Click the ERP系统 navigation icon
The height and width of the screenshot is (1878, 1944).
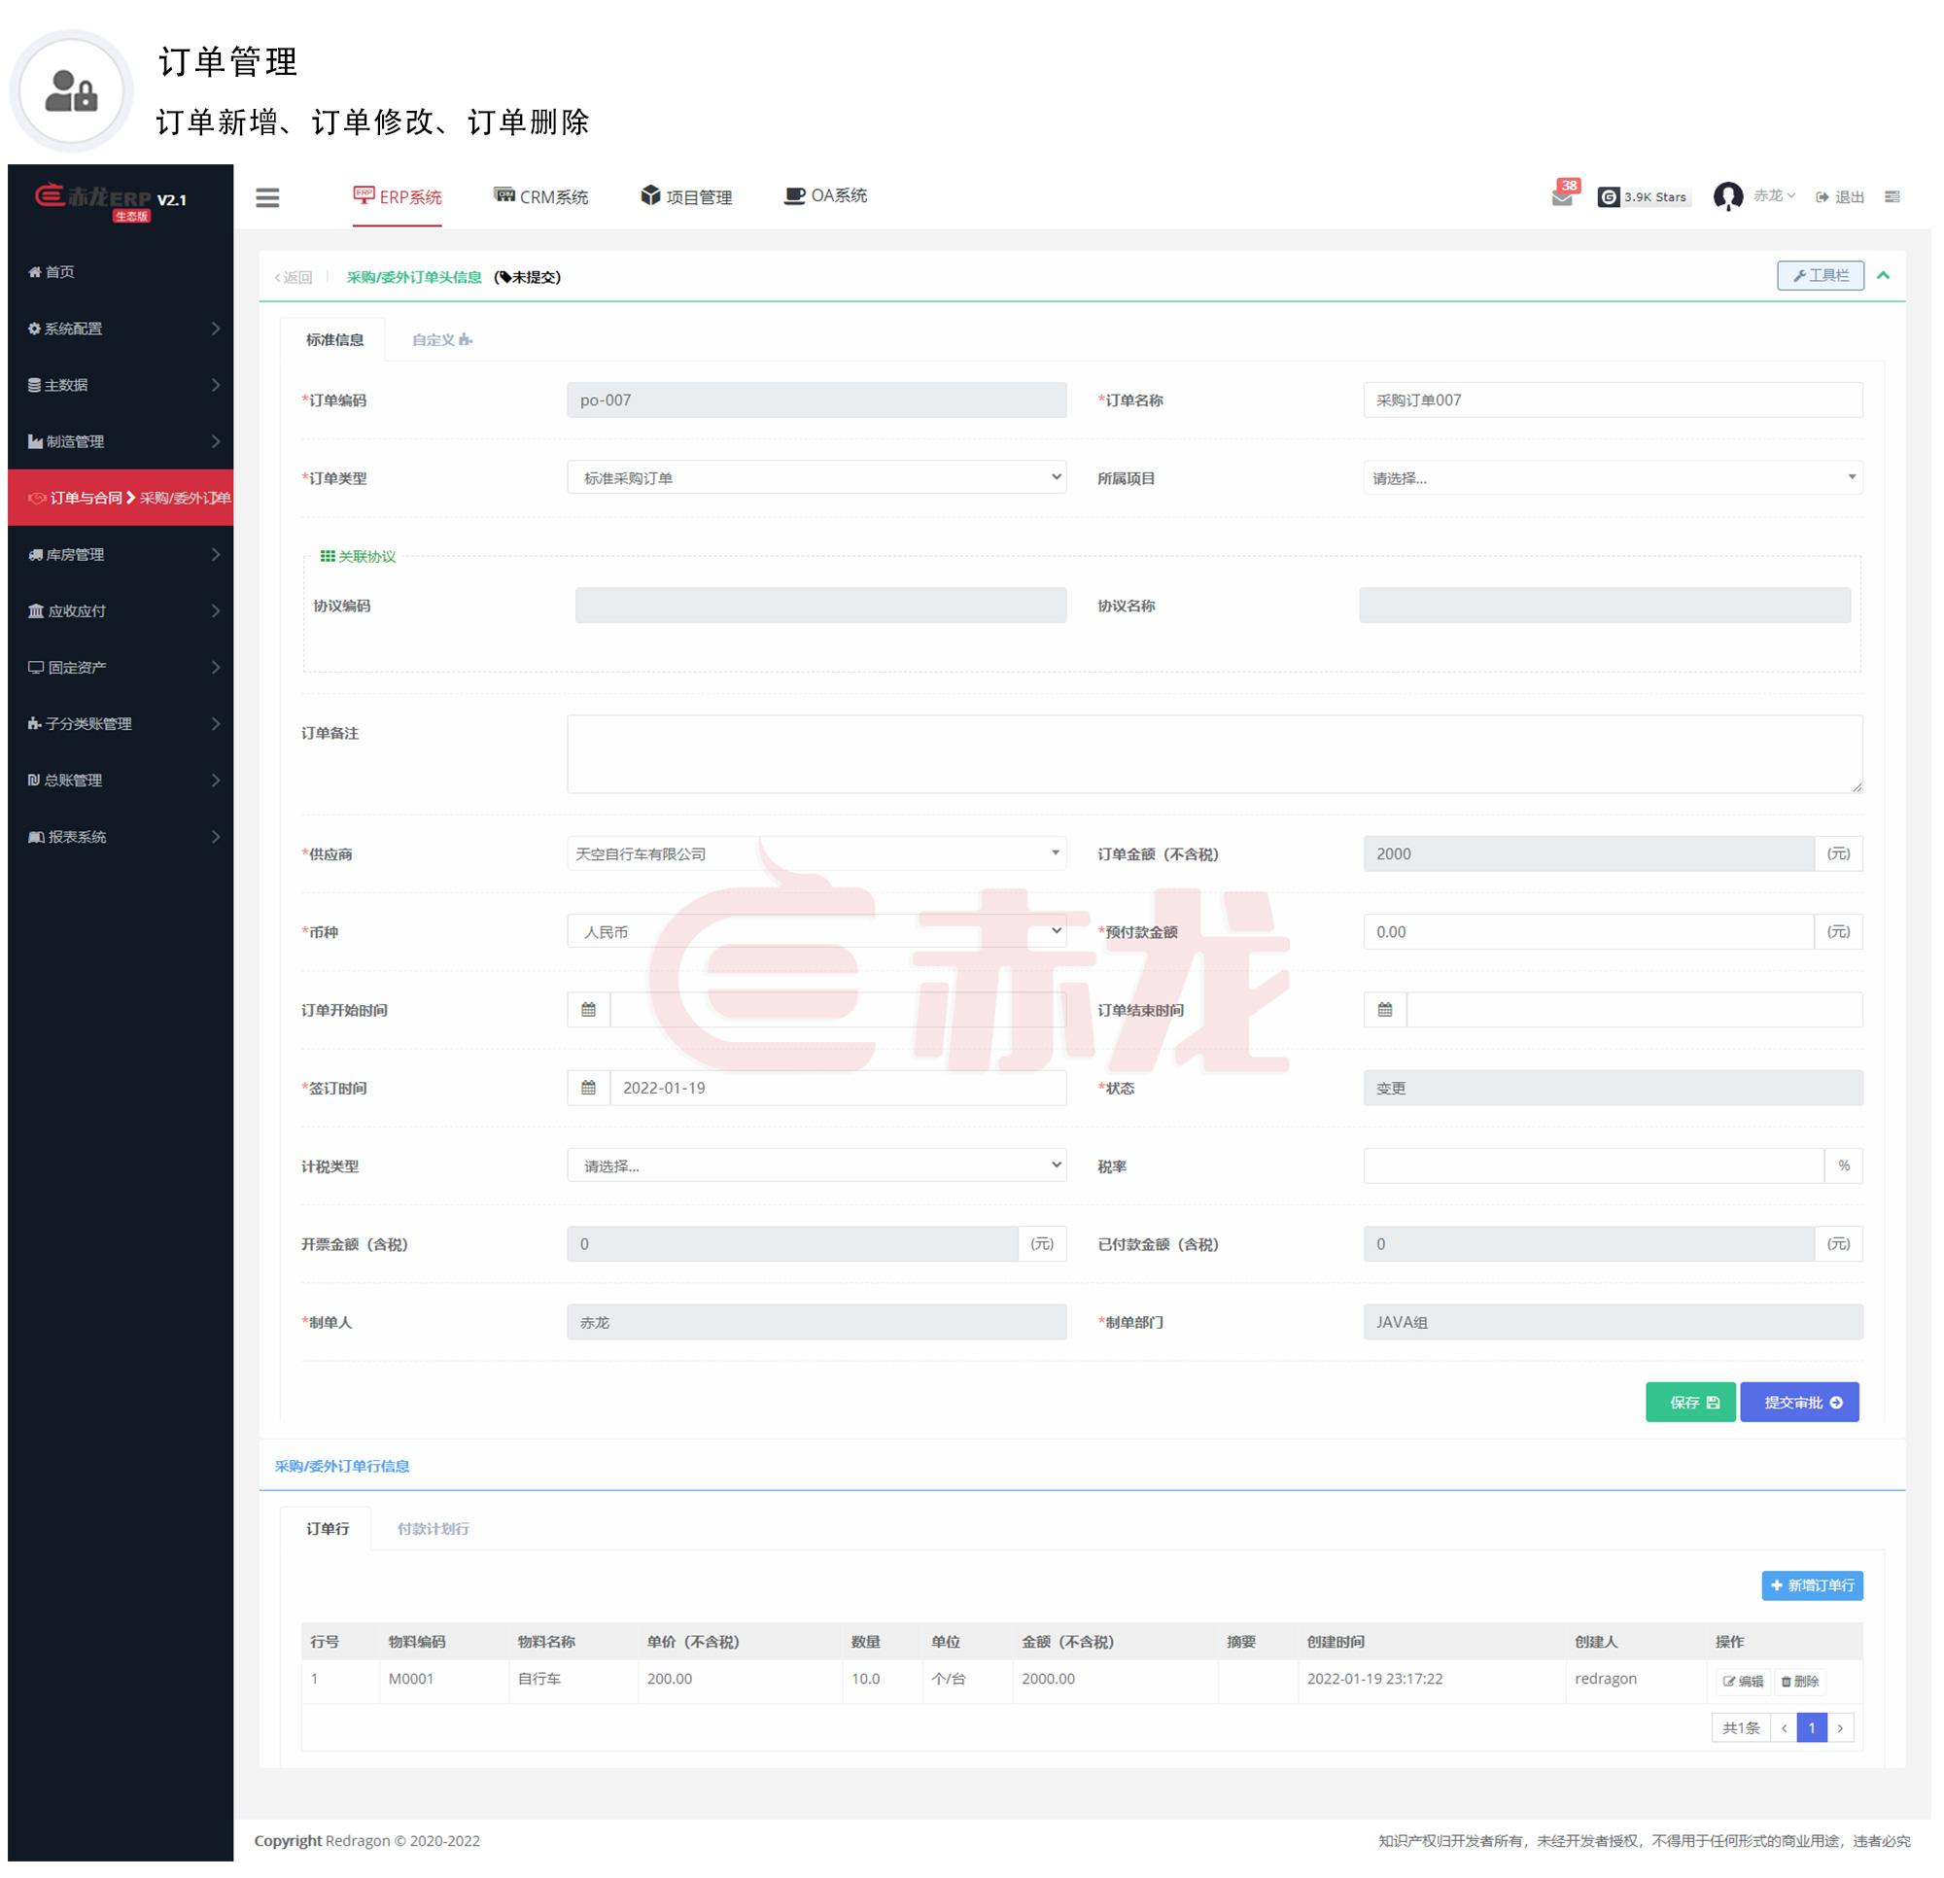pos(360,194)
